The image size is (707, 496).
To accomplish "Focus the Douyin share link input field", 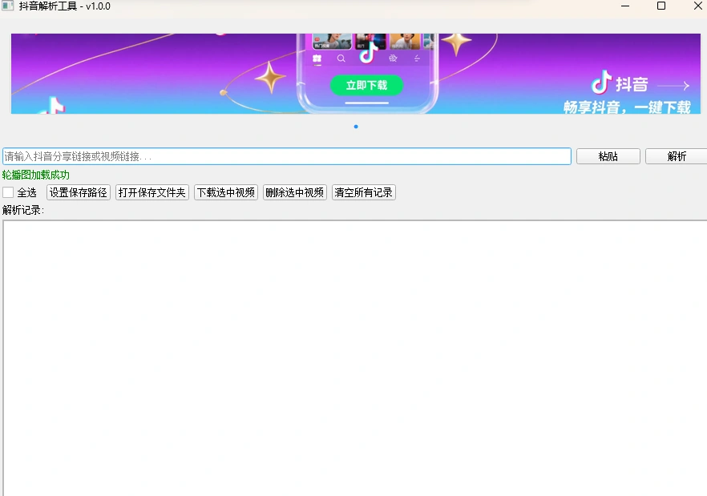I will 286,156.
